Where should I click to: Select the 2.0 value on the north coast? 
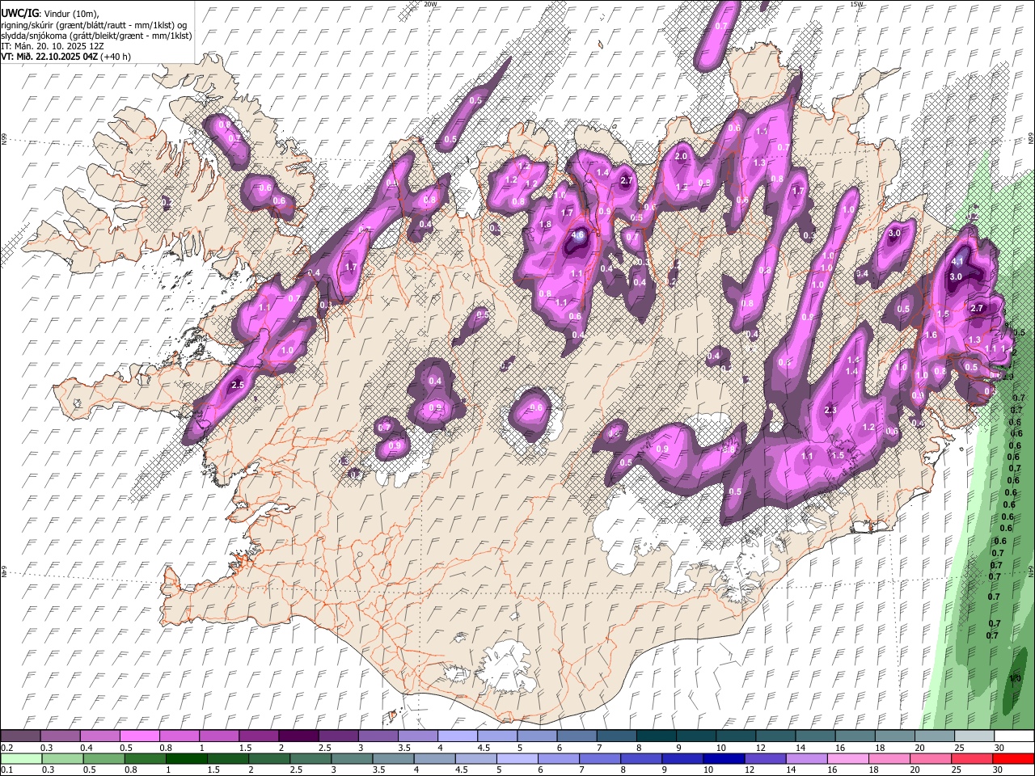click(x=681, y=157)
